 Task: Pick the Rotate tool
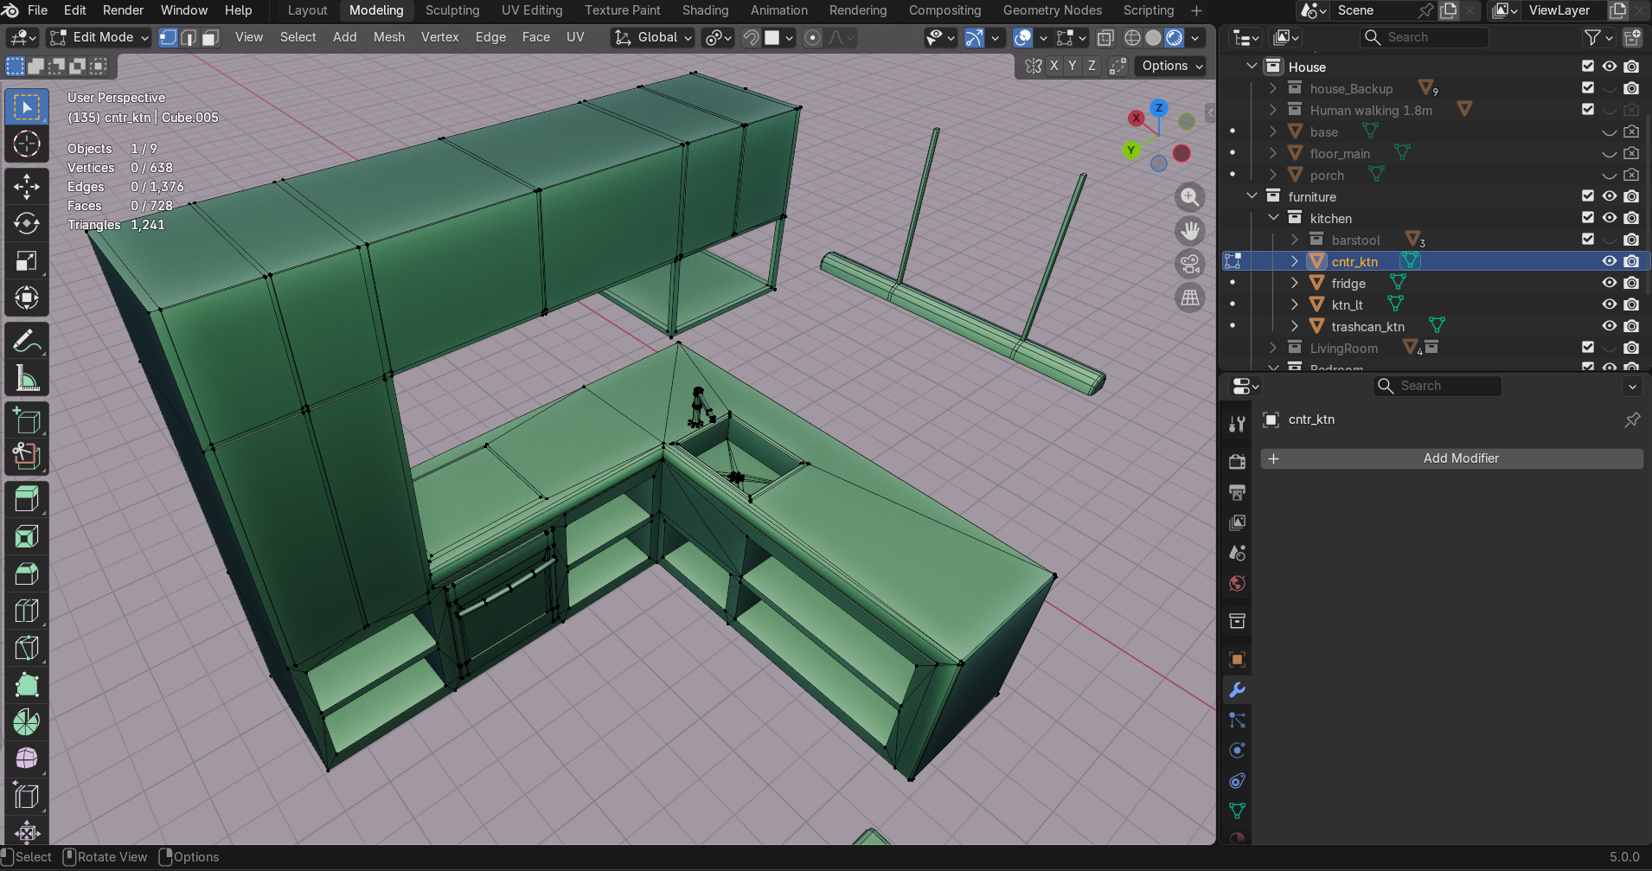27,223
